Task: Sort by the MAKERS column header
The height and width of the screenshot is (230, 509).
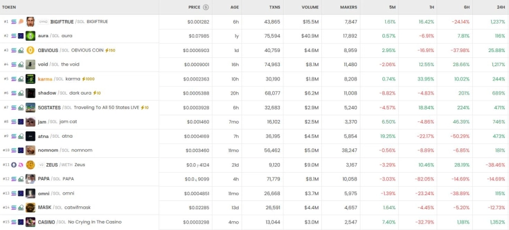Action: click(x=349, y=7)
